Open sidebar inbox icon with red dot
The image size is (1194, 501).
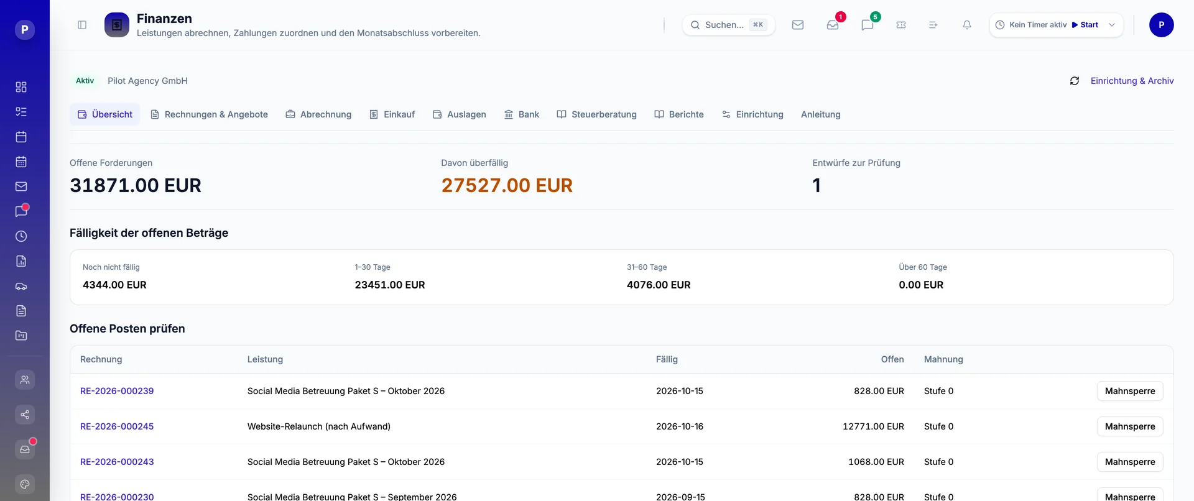click(25, 449)
